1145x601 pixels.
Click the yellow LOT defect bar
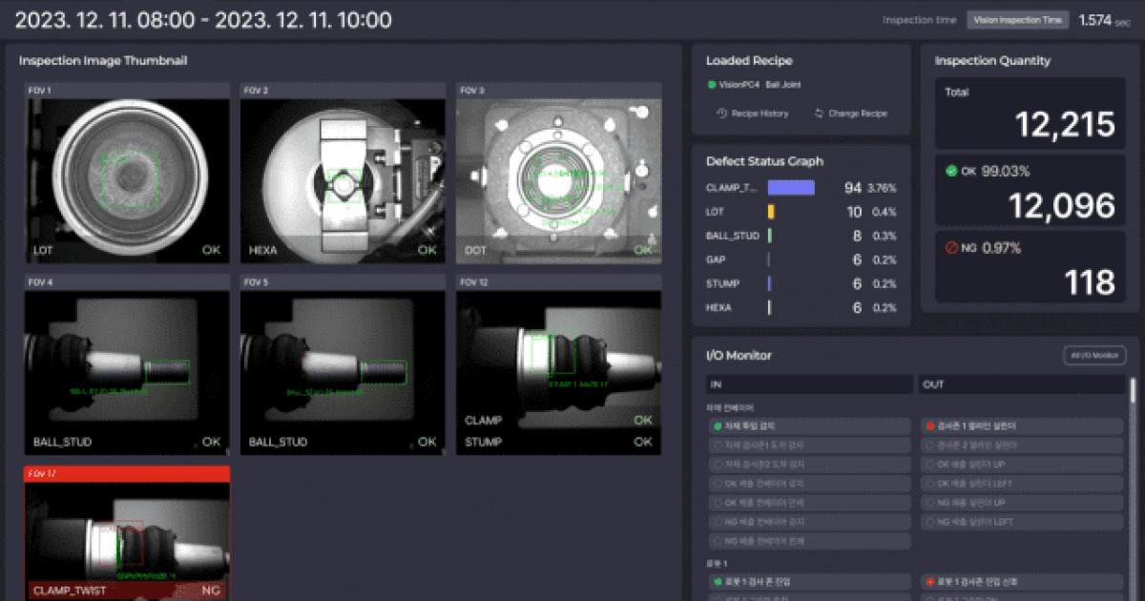coord(771,212)
